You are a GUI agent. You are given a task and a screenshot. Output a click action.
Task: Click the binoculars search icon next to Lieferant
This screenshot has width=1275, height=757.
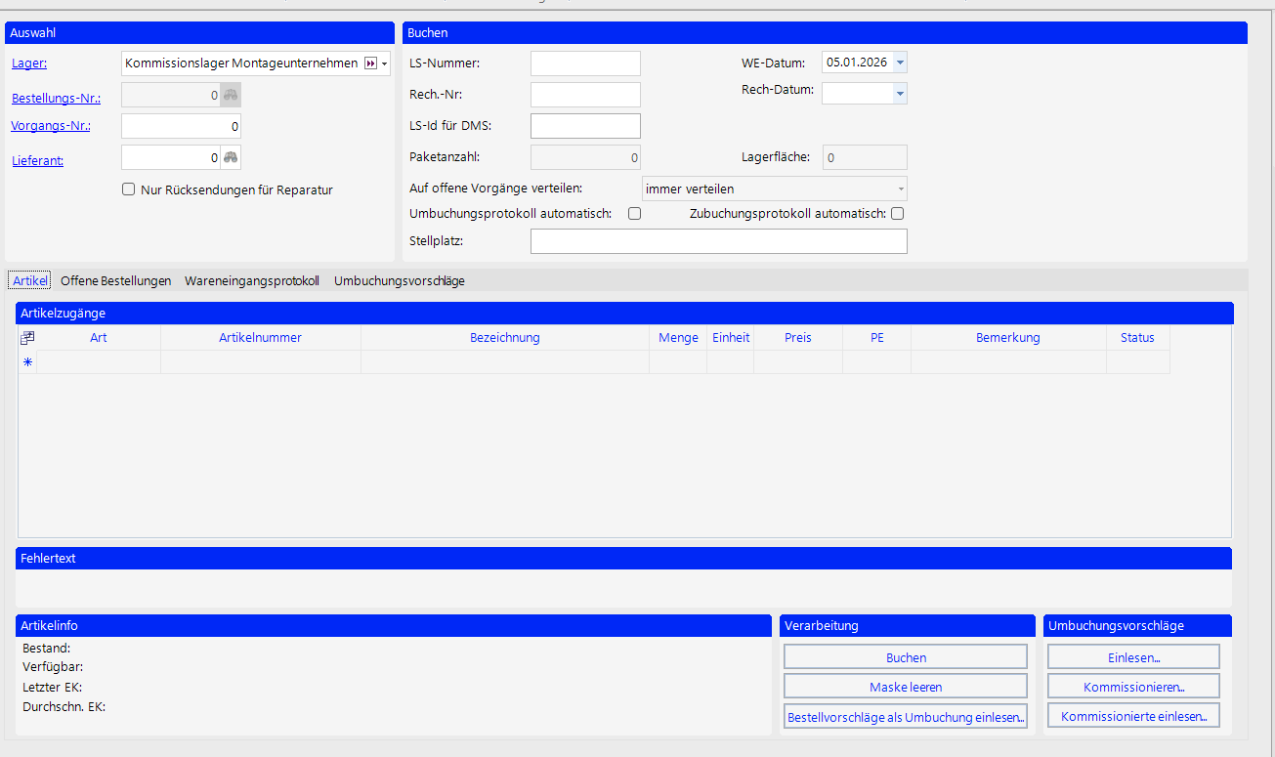click(231, 158)
